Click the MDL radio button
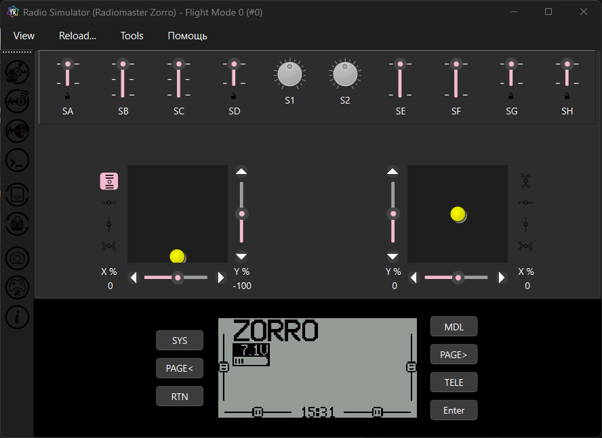The width and height of the screenshot is (602, 438). [454, 327]
